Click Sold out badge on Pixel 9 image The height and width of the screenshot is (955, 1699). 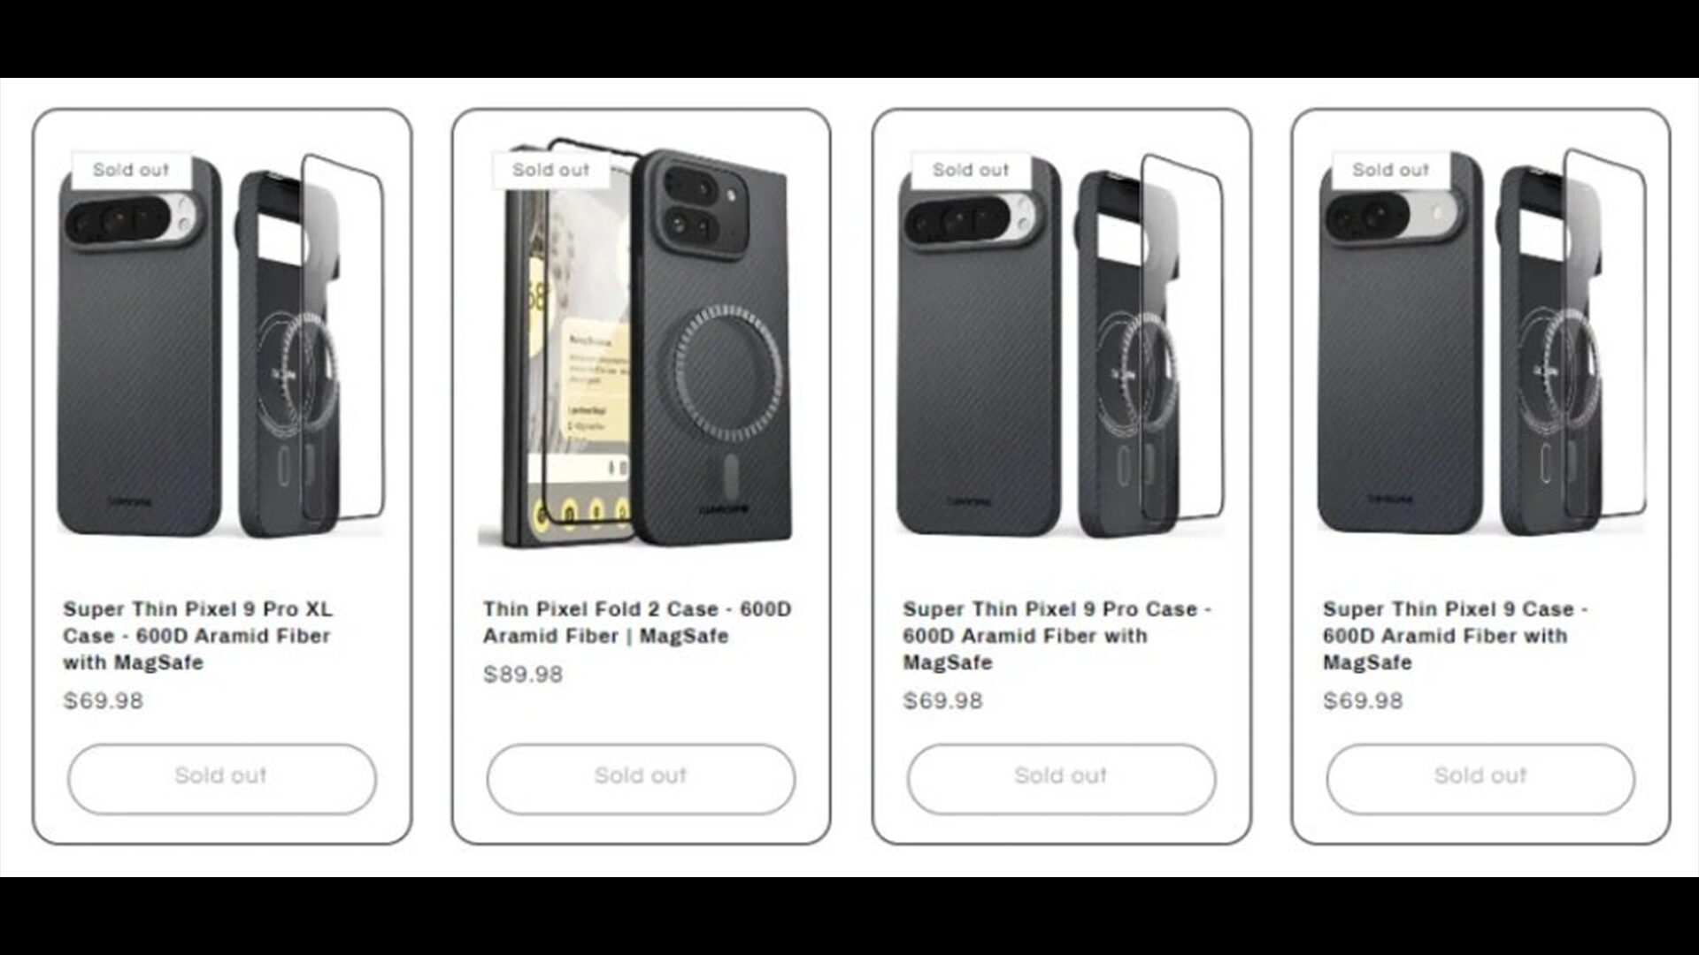tap(1390, 170)
